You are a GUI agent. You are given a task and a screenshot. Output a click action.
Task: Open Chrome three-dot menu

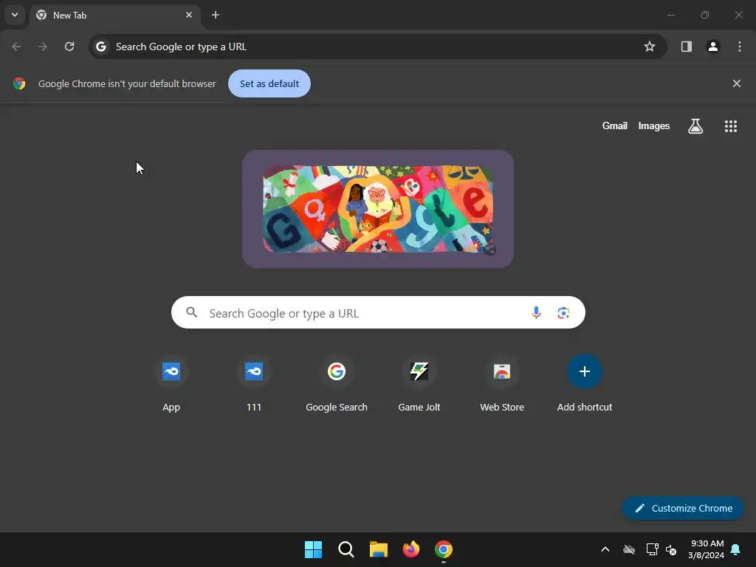pos(740,47)
